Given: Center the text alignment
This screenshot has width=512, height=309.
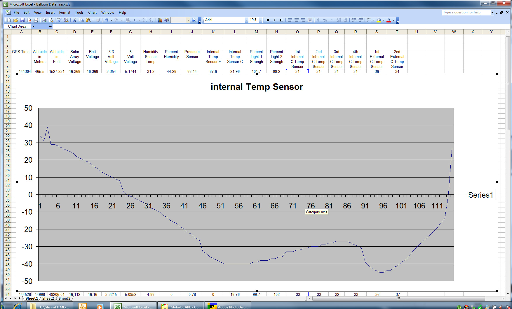Looking at the screenshot, I should click(x=297, y=20).
